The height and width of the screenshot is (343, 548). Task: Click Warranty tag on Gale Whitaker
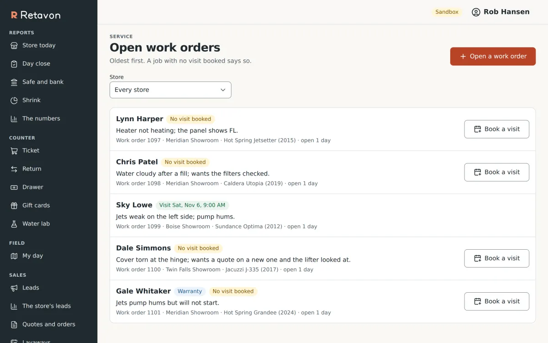click(190, 291)
